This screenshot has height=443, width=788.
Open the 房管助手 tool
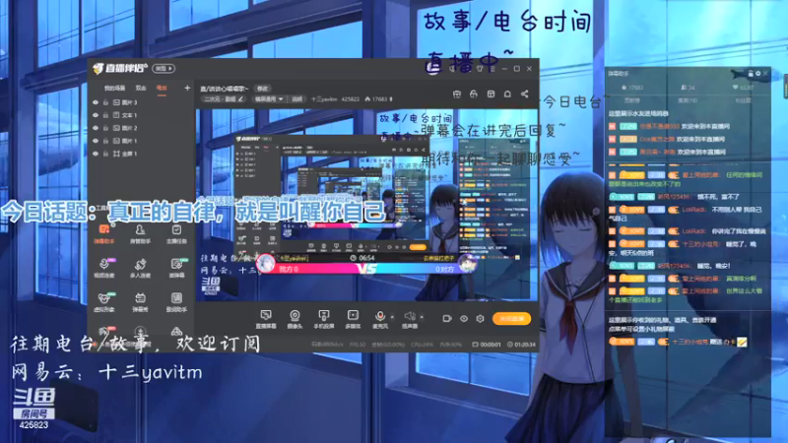pyautogui.click(x=140, y=234)
